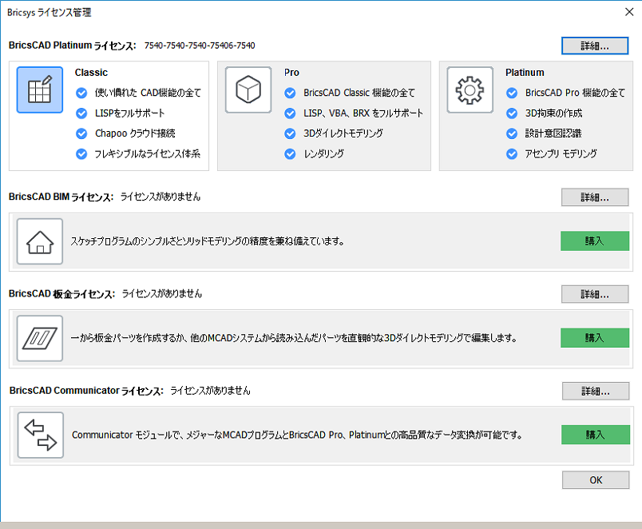Image resolution: width=642 pixels, height=529 pixels.
Task: Close the Bricsys ライセンス管理 dialog
Action: point(629,12)
